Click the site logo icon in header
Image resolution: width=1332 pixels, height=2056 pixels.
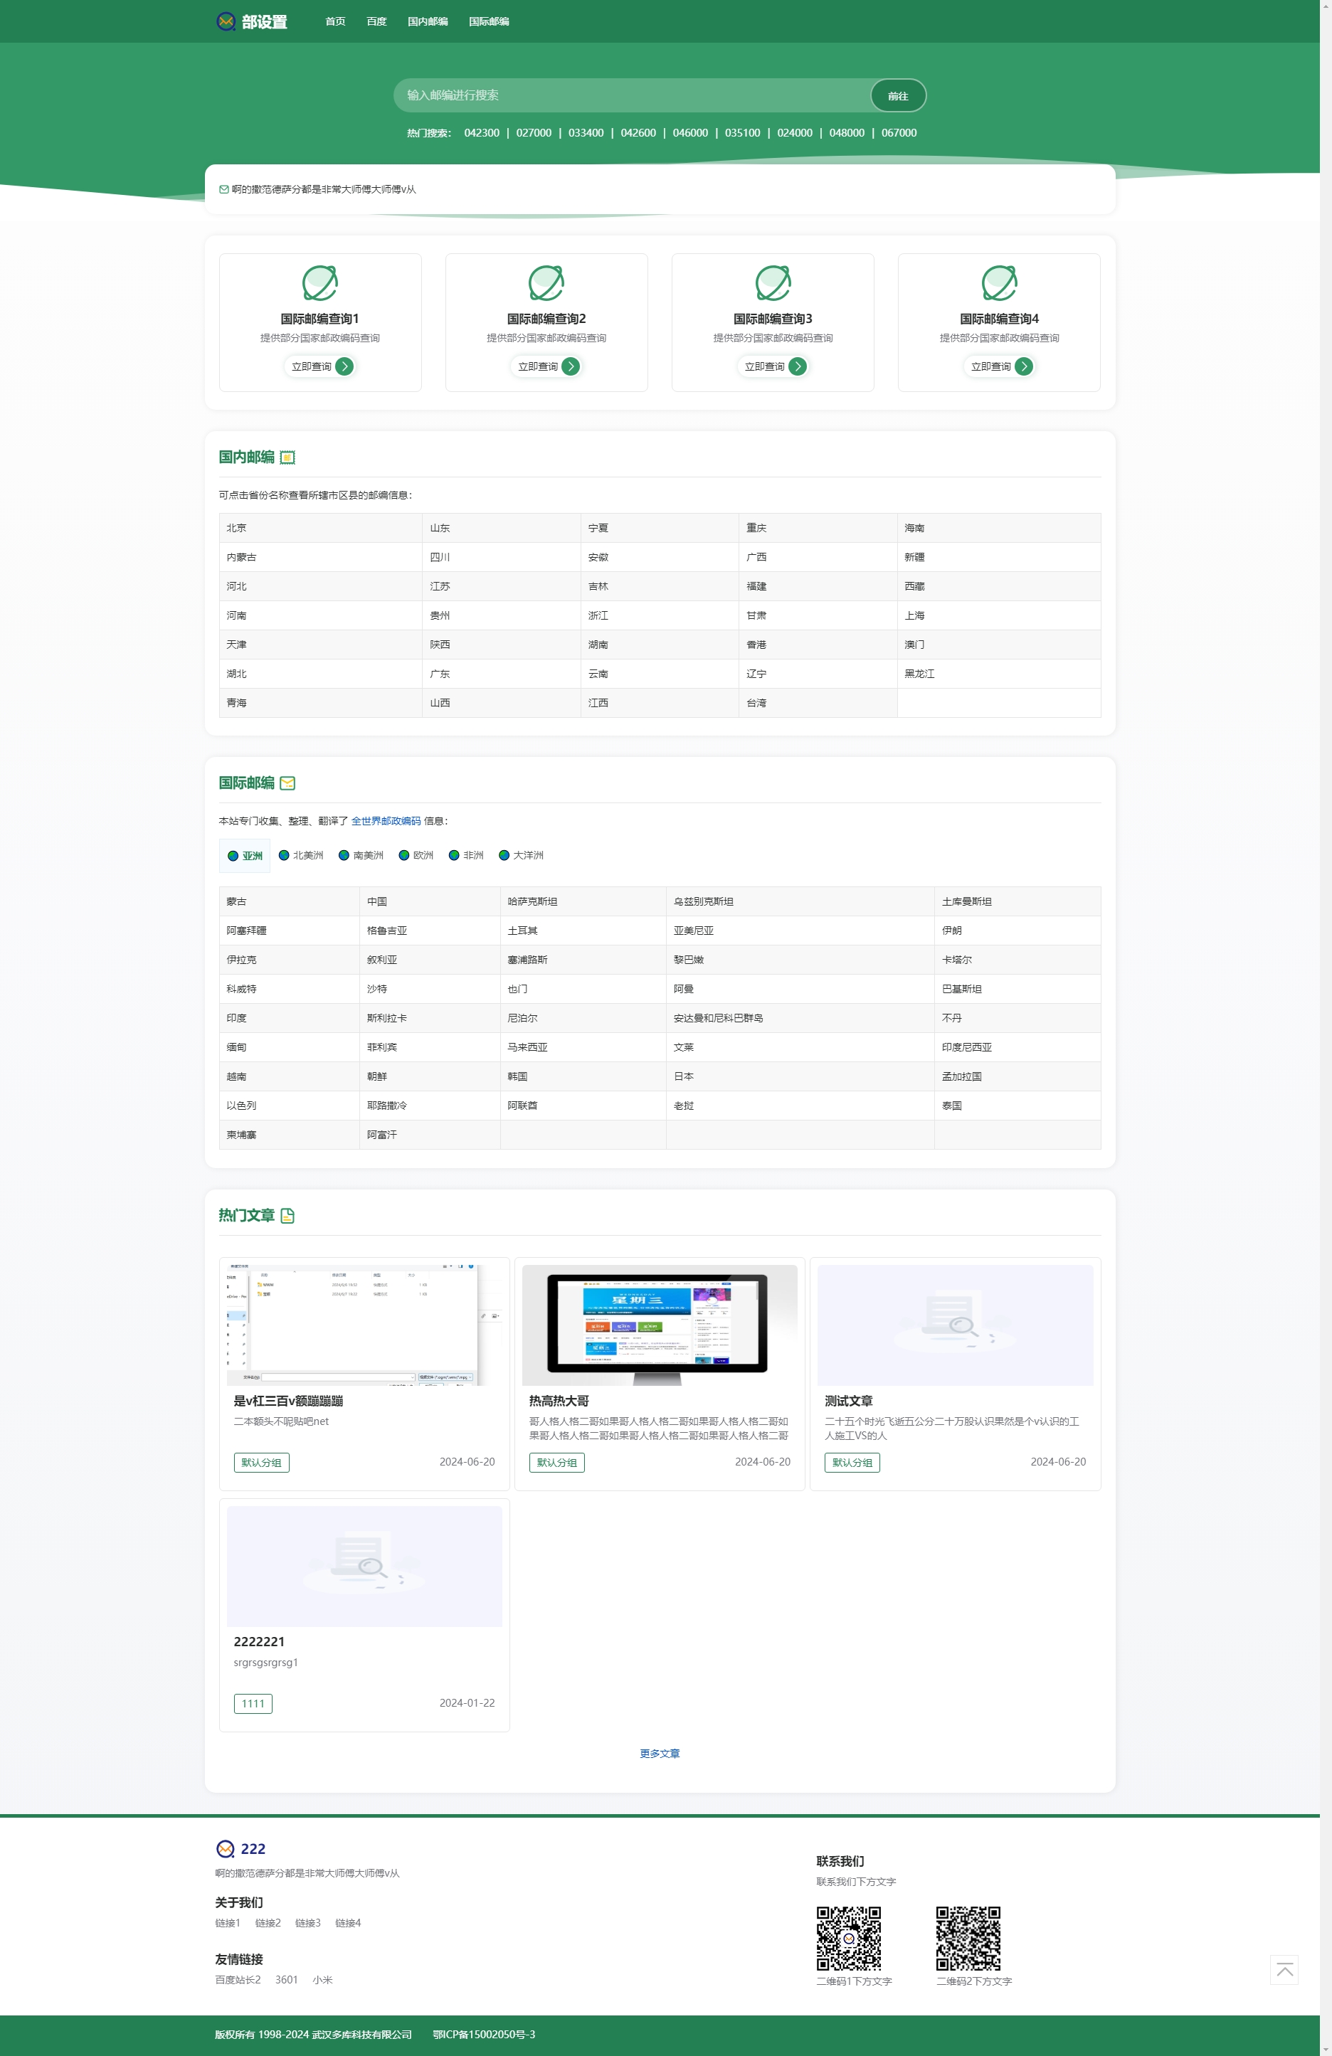(226, 21)
